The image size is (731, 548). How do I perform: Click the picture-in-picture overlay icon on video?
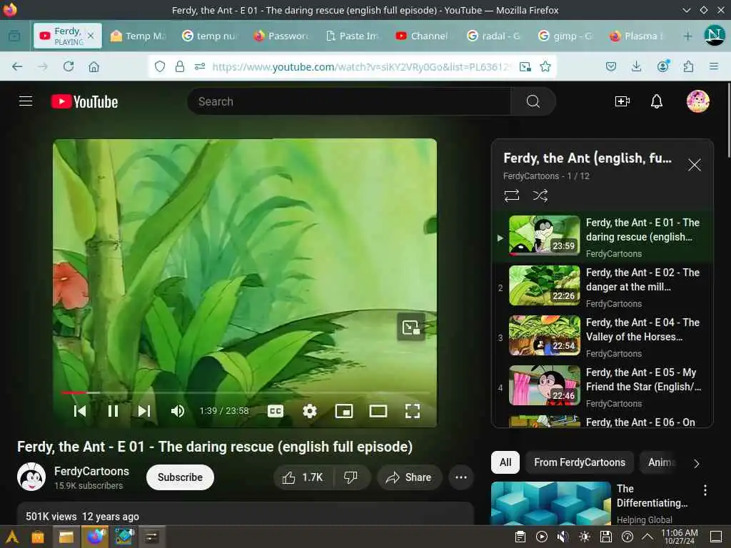pos(410,327)
